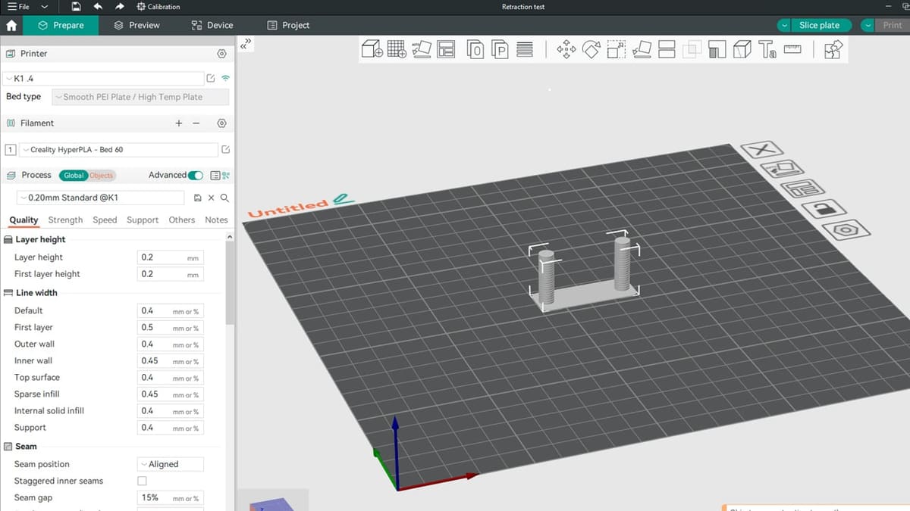Screen dimensions: 910x511
Task: Enable the Staggered inner seams checkbox
Action: click(x=142, y=481)
